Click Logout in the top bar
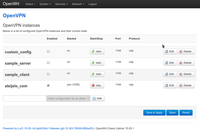The image size is (200, 133). (x=92, y=4)
